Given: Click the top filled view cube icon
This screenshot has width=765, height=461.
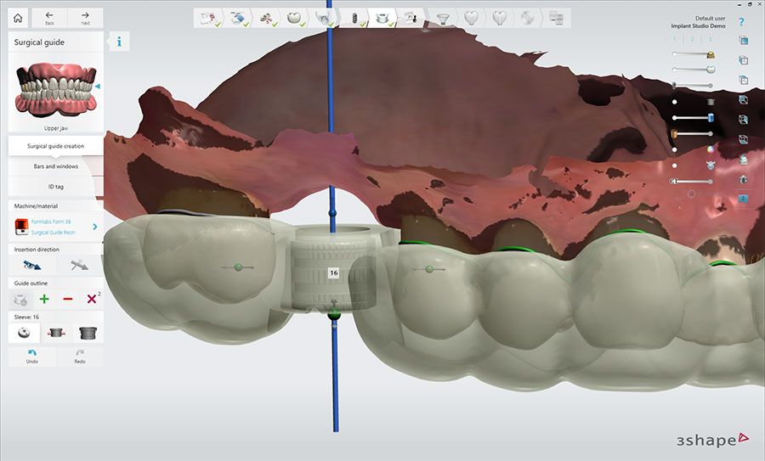Looking at the screenshot, I should (743, 41).
